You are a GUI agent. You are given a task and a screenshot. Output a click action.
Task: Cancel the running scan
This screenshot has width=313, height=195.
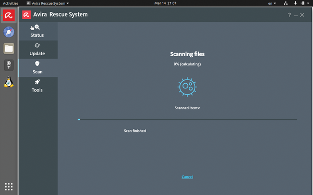pos(187,177)
